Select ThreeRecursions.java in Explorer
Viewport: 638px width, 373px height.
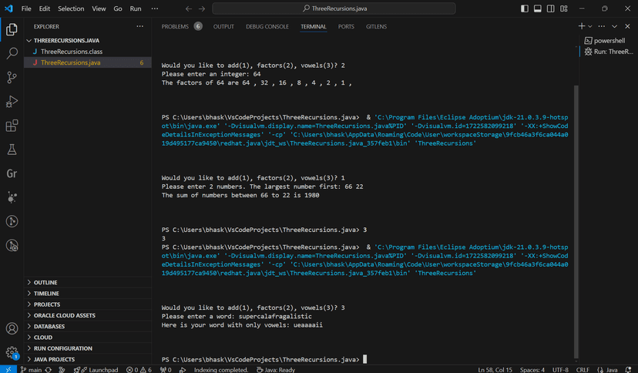(88, 62)
